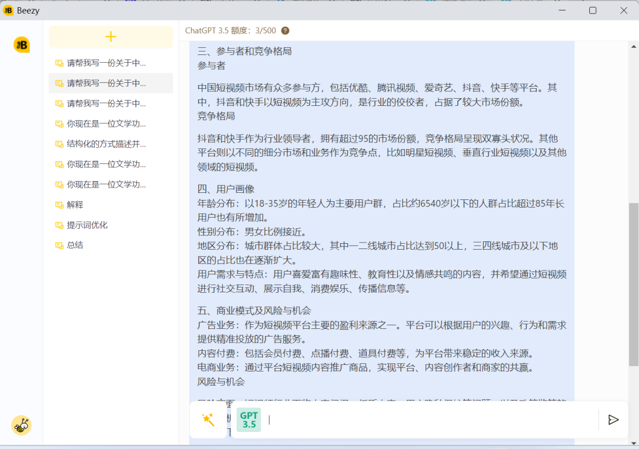Click chat icon beside 提示词优化
The image size is (639, 449).
coord(59,225)
